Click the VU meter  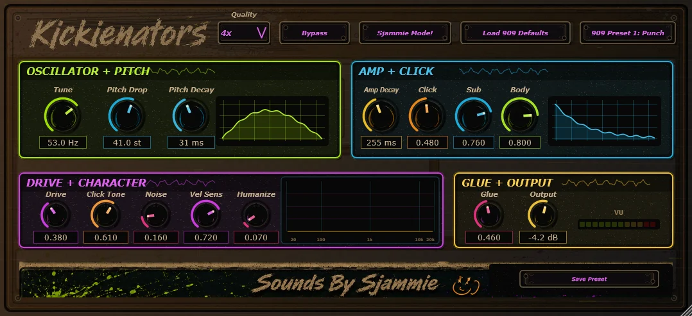click(619, 225)
